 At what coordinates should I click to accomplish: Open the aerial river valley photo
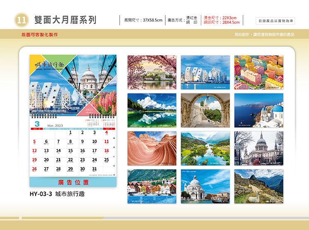coord(205,149)
